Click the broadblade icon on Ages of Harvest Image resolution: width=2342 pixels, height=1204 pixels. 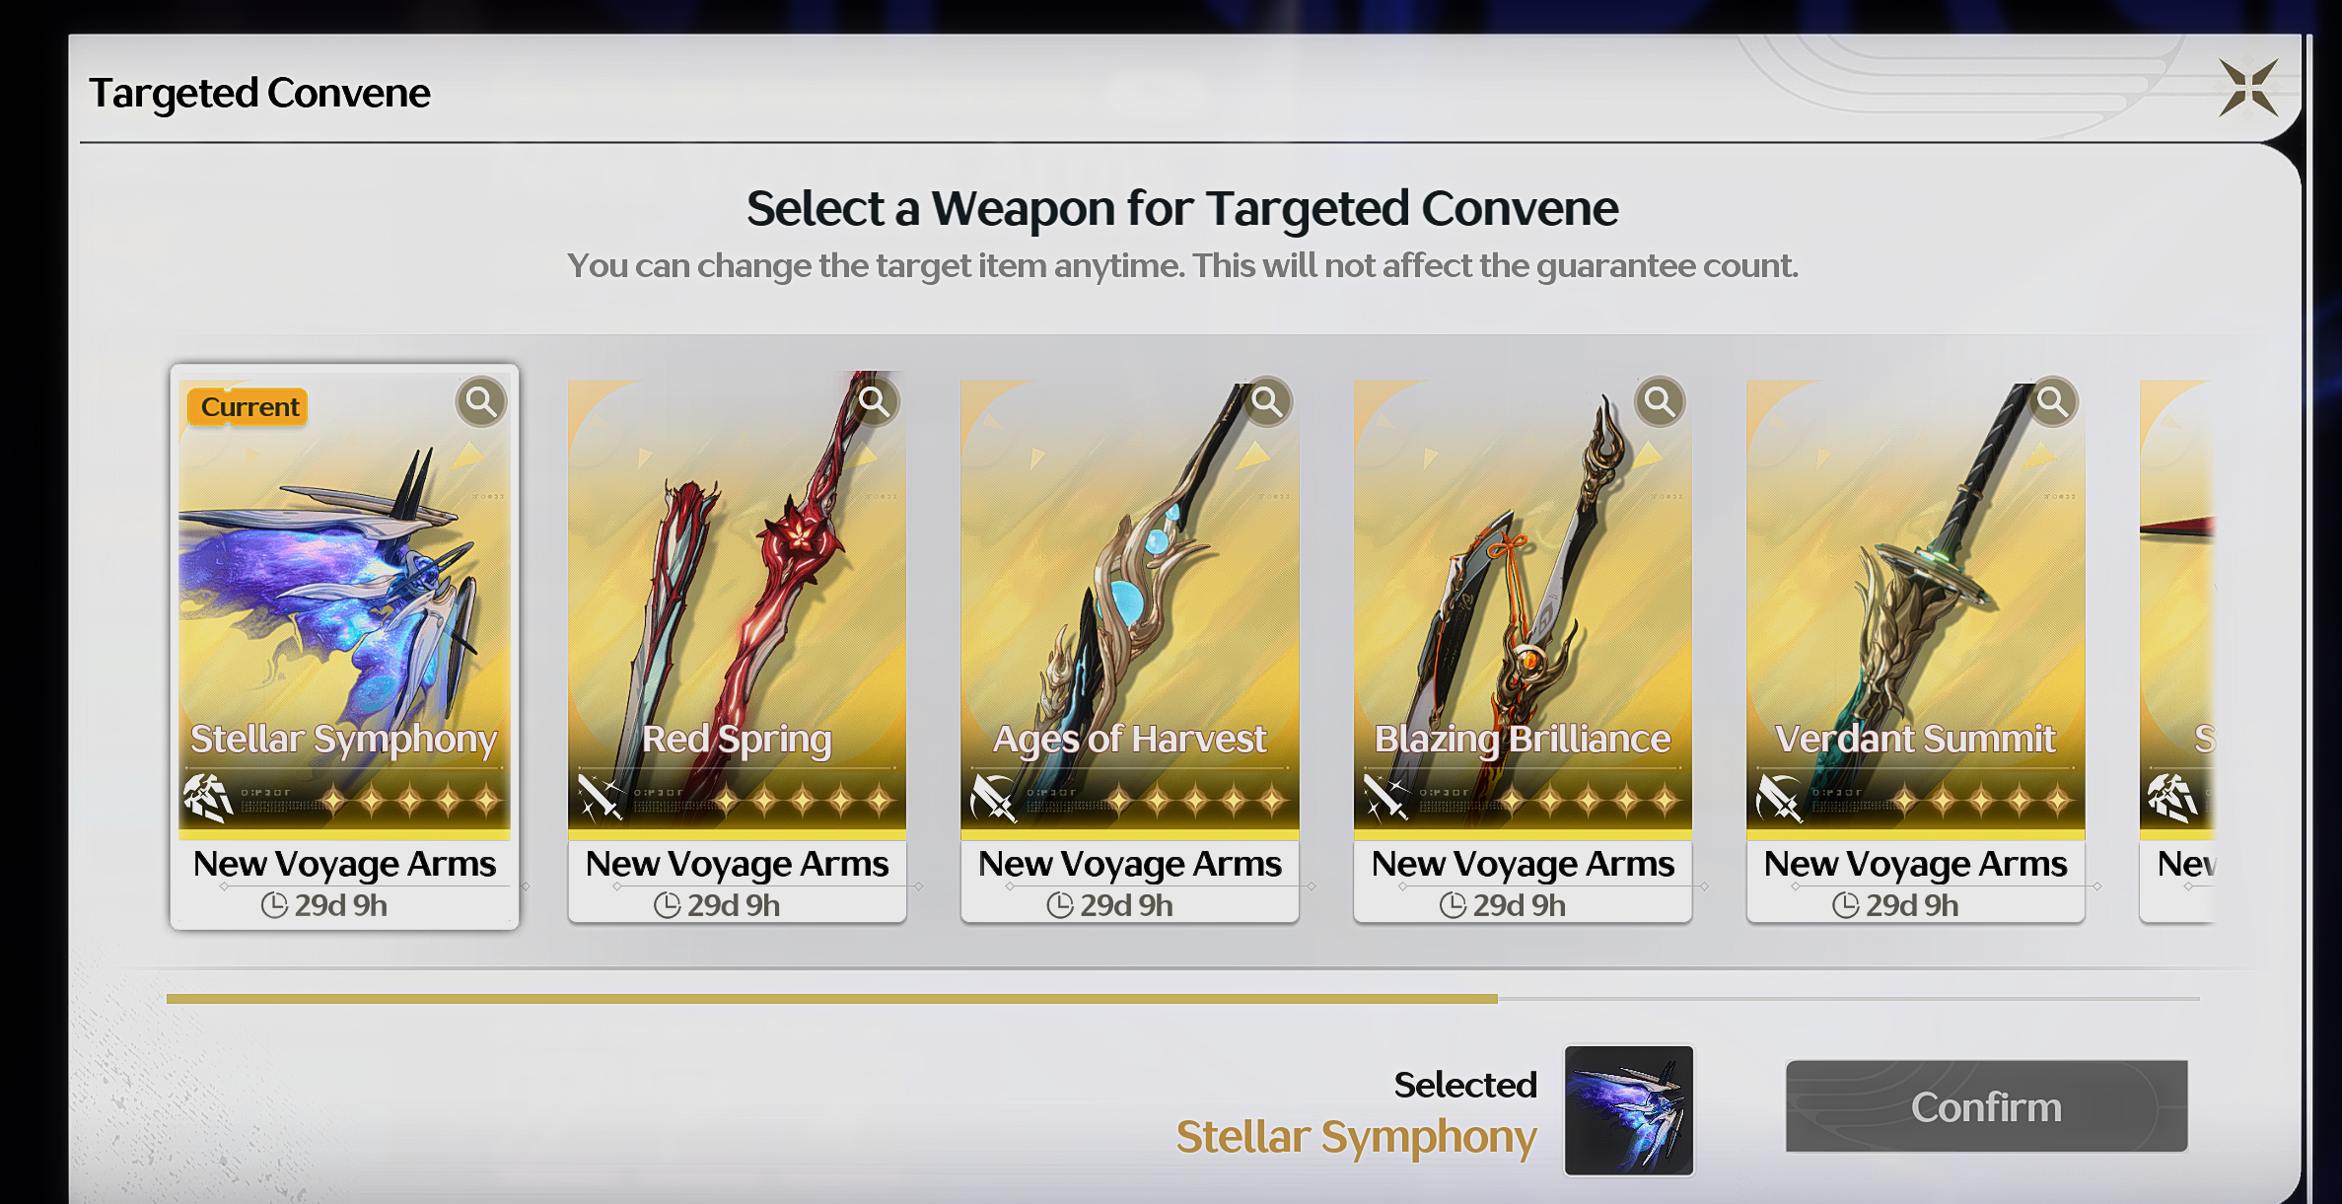coord(993,798)
